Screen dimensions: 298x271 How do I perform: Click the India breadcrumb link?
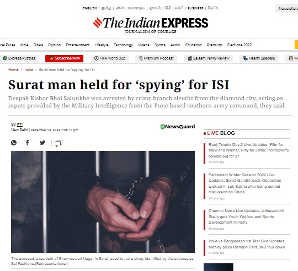[x=29, y=69]
